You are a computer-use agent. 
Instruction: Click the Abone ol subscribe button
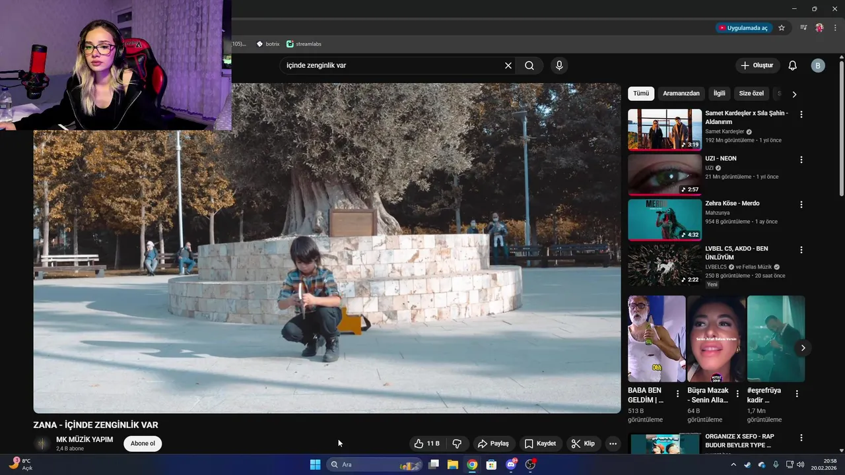(143, 443)
